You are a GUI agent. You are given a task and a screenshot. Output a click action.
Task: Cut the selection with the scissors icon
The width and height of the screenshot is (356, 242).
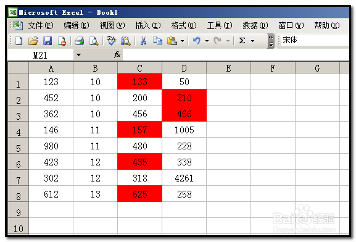pos(143,41)
